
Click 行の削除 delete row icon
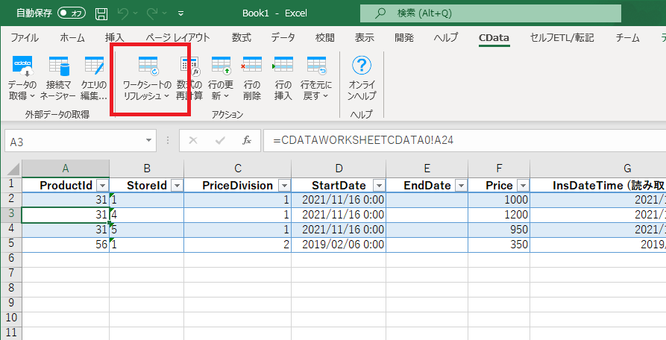pyautogui.click(x=251, y=66)
